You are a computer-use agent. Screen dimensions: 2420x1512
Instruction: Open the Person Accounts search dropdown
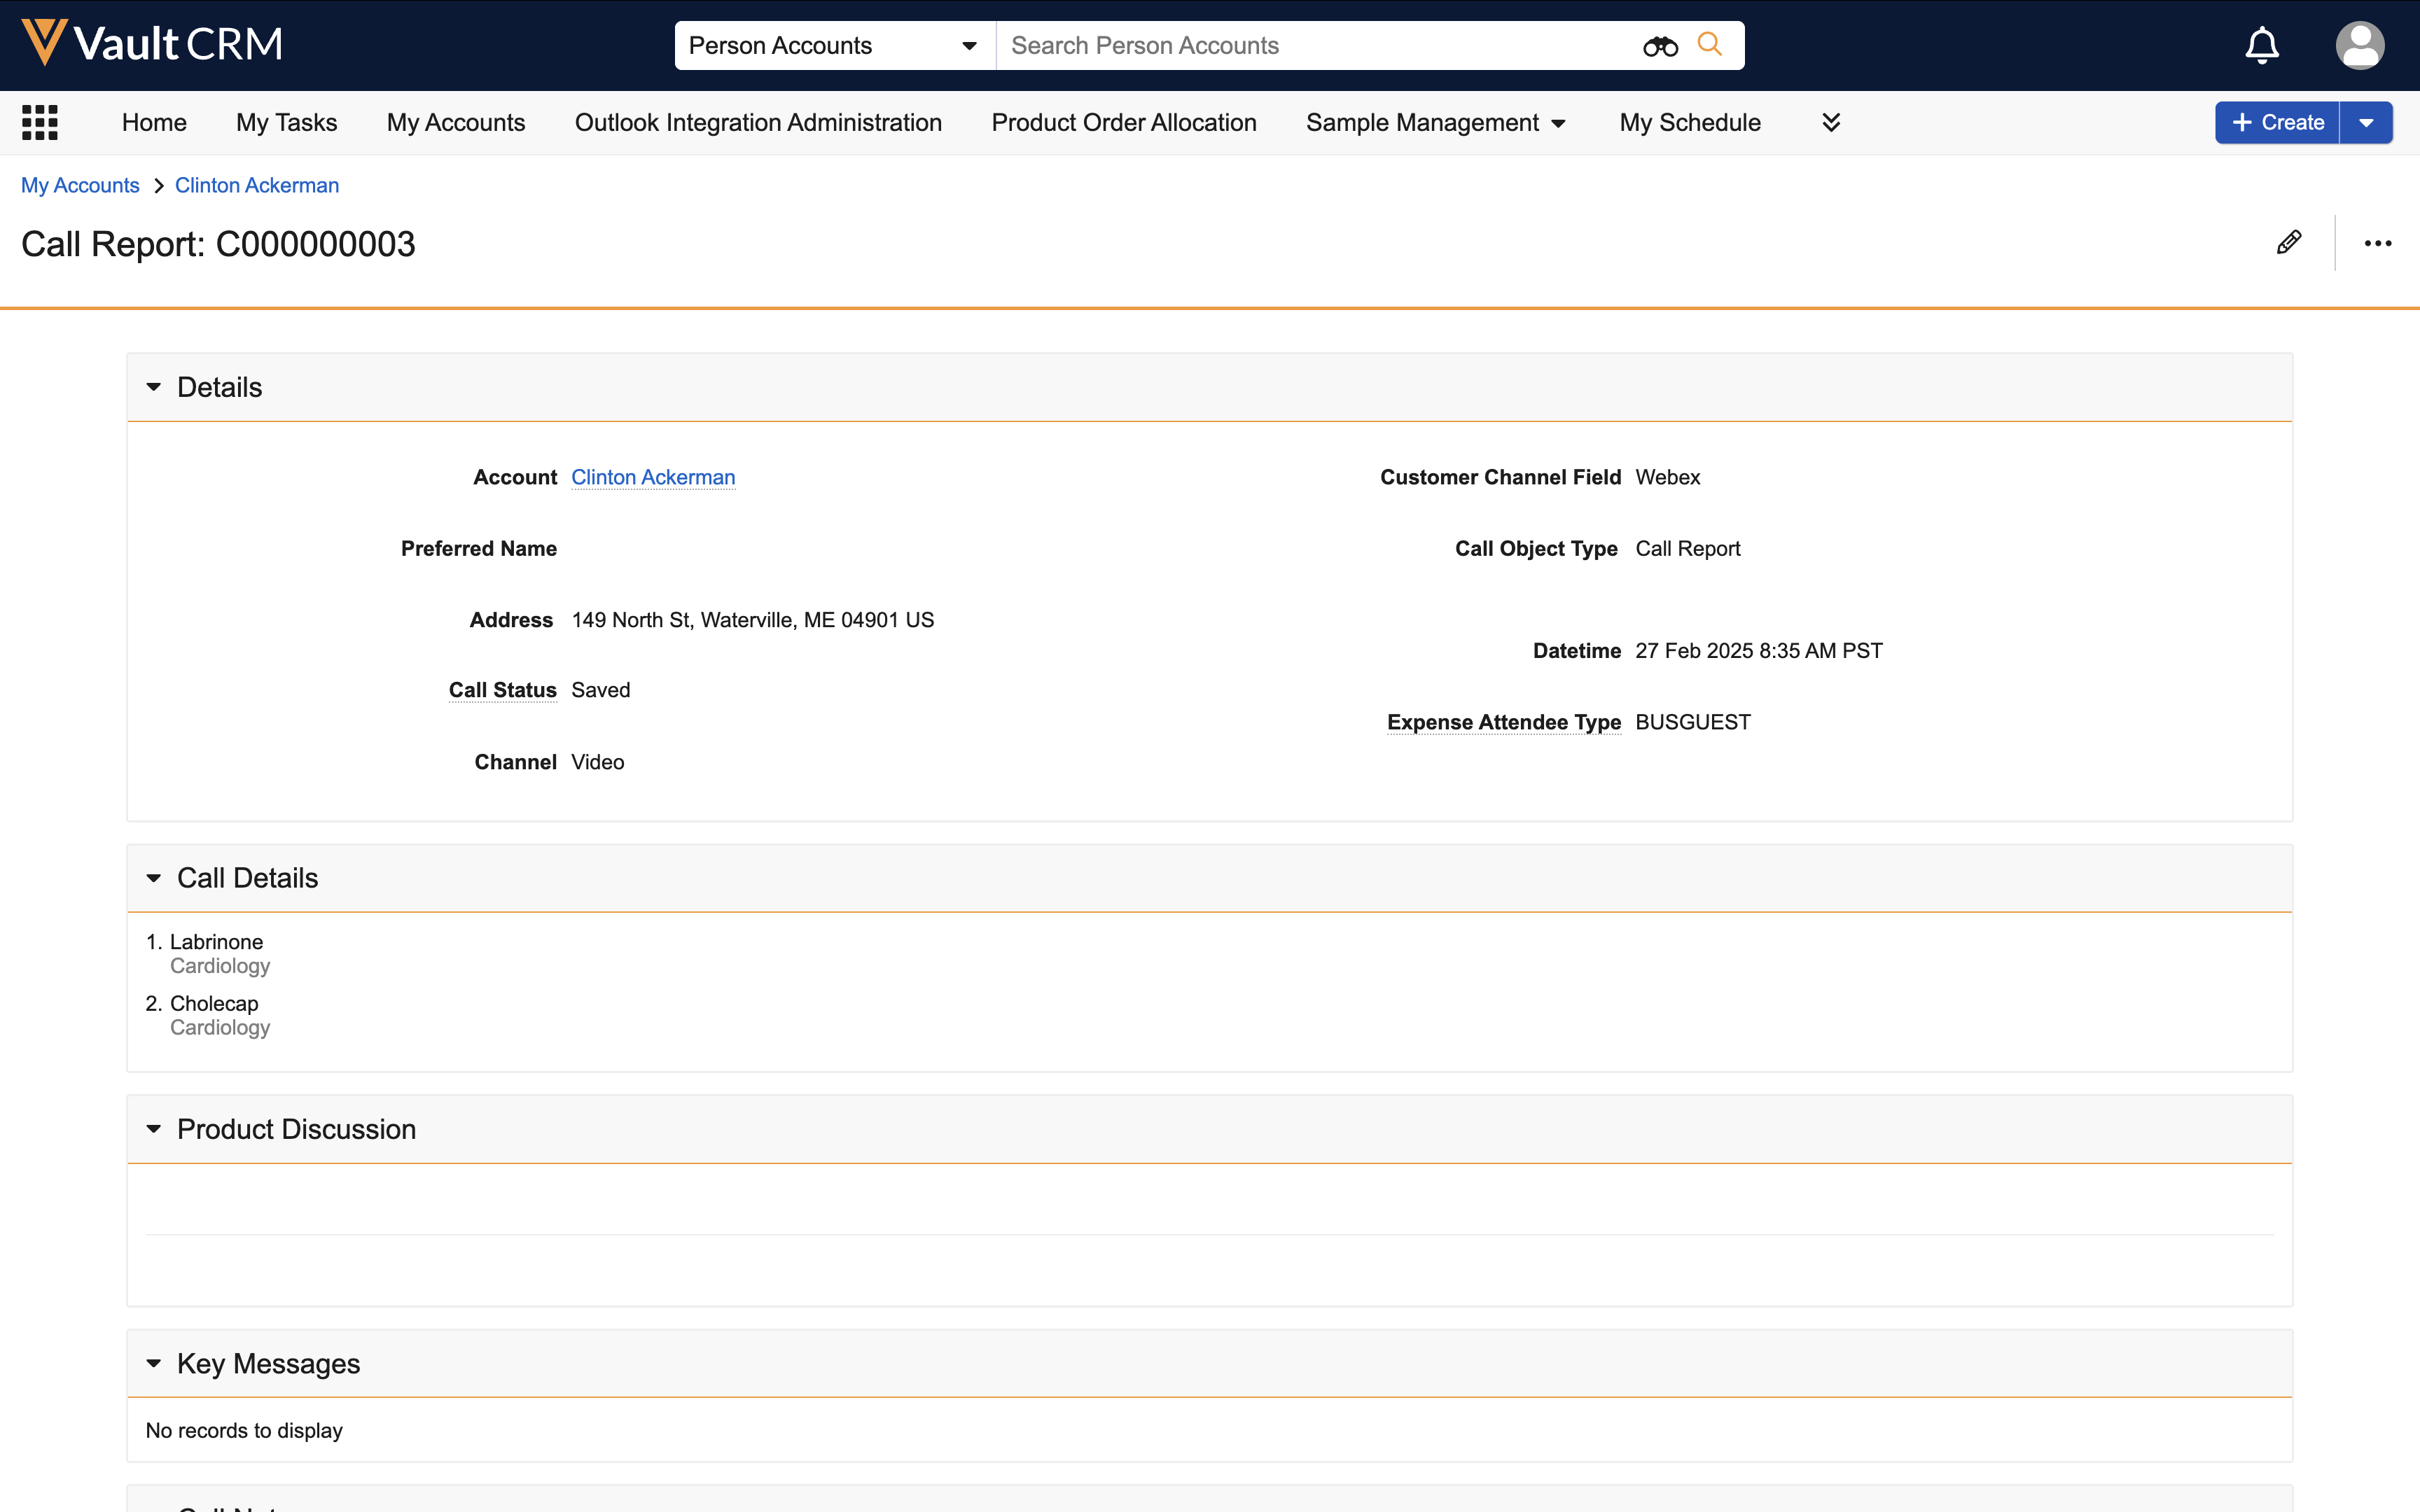[x=833, y=46]
